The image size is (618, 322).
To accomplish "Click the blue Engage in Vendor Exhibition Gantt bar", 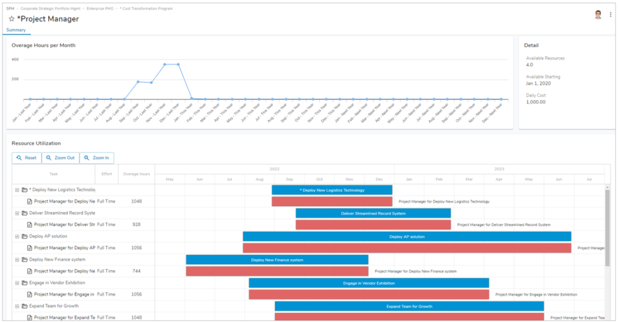I will (x=369, y=283).
